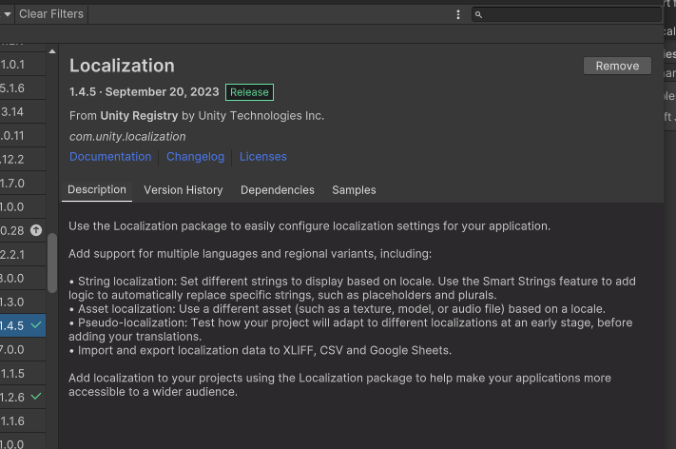Image resolution: width=676 pixels, height=449 pixels.
Task: Click the '1.4.5 · September 20, 2023' version text
Action: [144, 92]
